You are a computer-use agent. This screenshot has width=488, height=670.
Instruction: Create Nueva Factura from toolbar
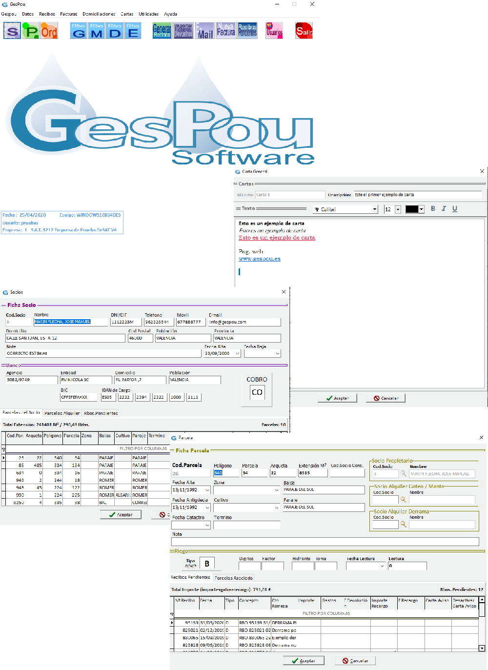point(226,31)
